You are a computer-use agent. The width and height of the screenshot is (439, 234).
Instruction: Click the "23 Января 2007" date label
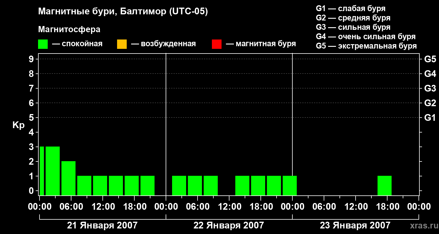coord(355,225)
